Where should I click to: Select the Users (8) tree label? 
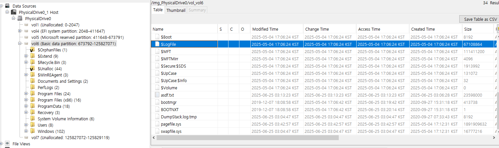coord(45,125)
